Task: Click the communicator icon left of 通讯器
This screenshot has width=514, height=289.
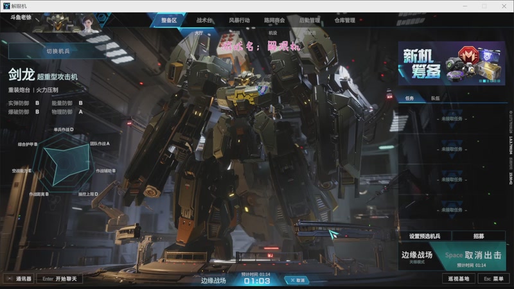Action: (x=10, y=279)
